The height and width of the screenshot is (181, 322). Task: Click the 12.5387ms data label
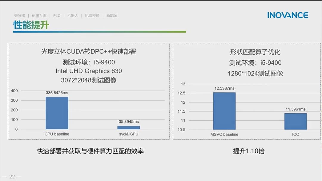click(225, 88)
